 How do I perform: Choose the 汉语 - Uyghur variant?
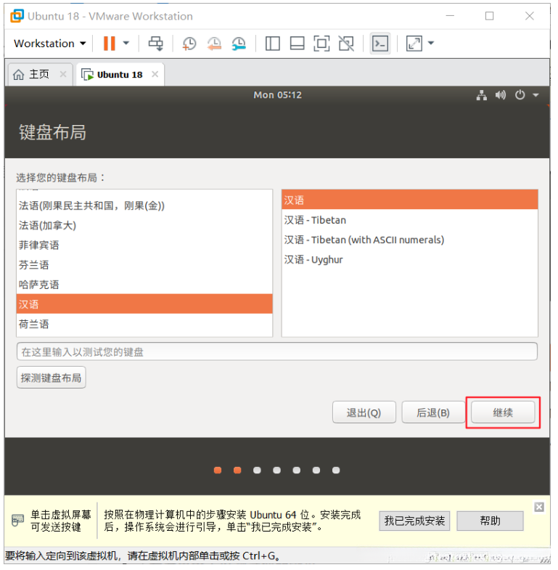point(410,259)
